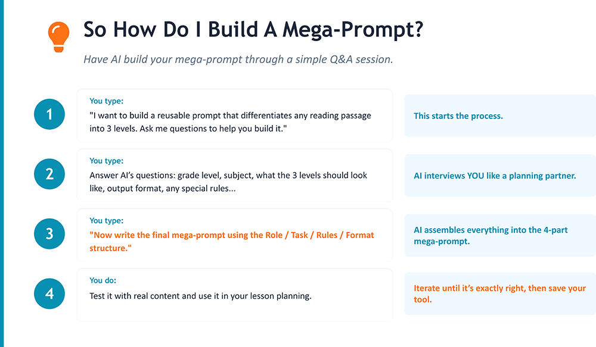Select the "I want to build a reusable prompt" quote

tap(230, 122)
